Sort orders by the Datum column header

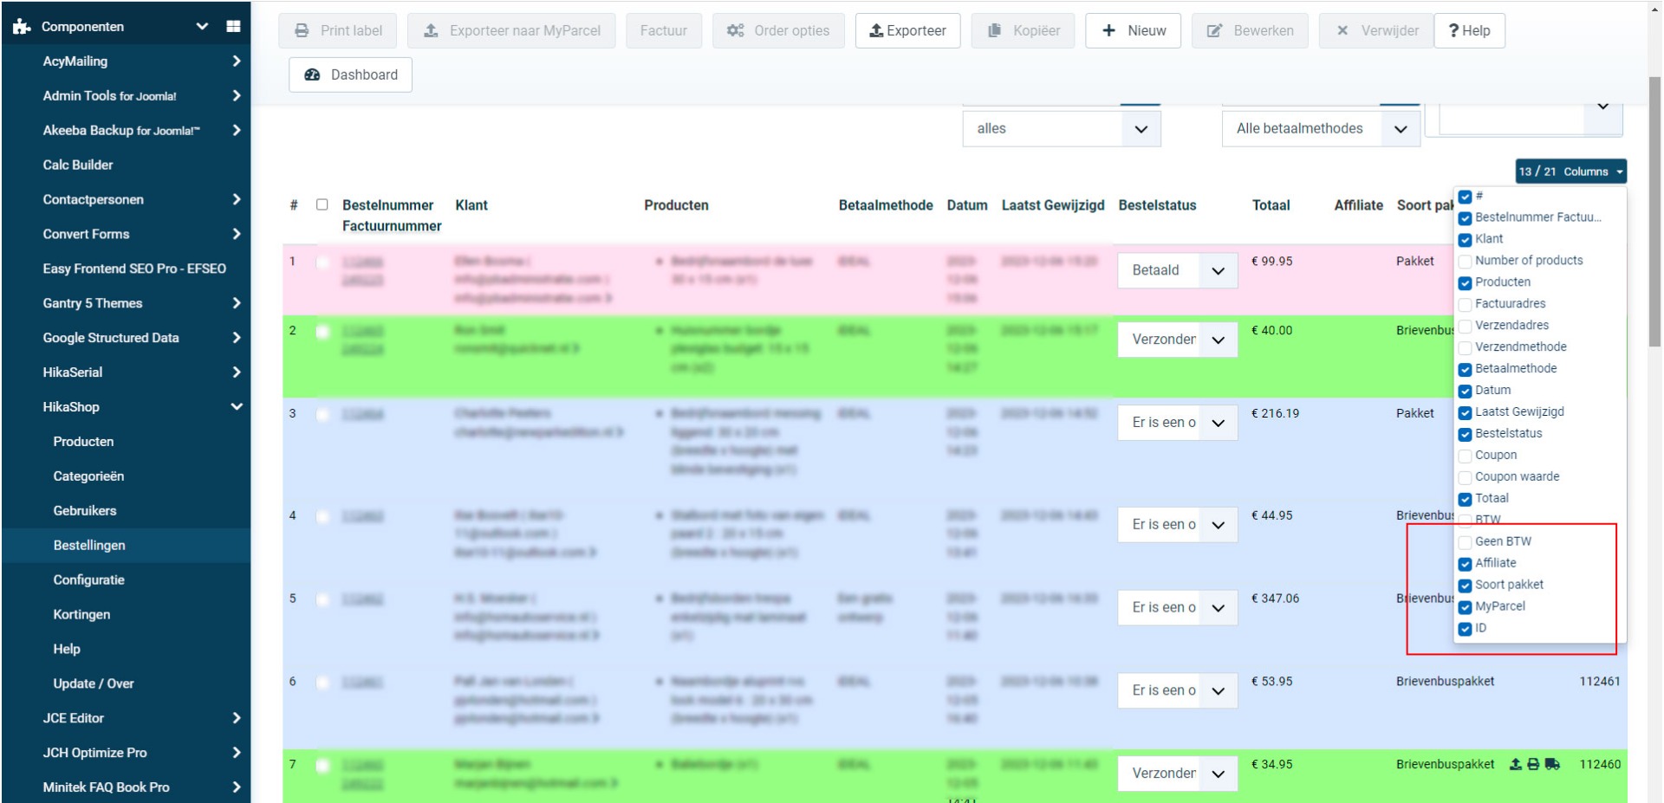(967, 205)
